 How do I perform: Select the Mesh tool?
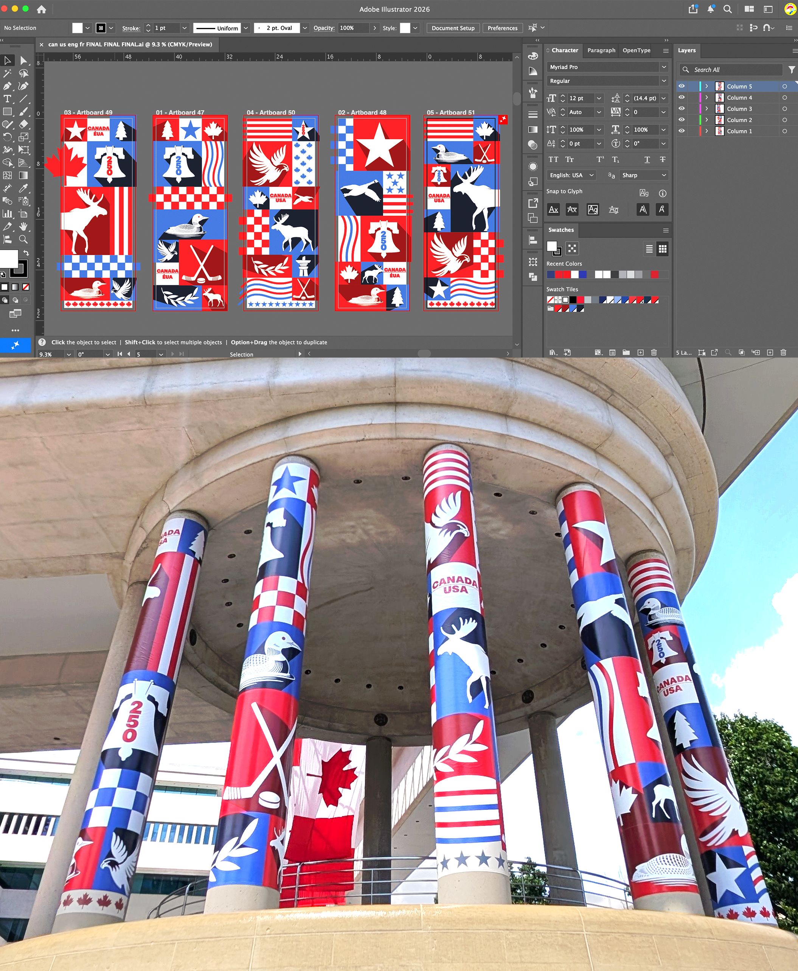[7, 175]
